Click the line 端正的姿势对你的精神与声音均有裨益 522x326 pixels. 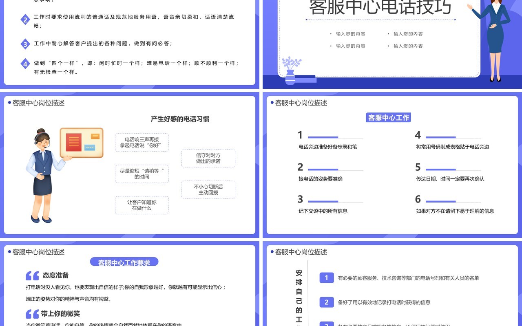[x=69, y=299]
